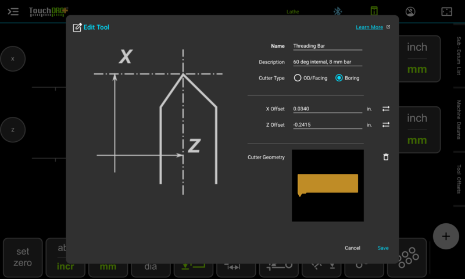465x279 pixels.
Task: Edit the Z Offset value -0.2415
Action: 327,125
